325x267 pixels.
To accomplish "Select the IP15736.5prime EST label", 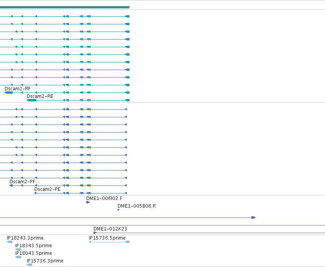I will tap(107, 238).
